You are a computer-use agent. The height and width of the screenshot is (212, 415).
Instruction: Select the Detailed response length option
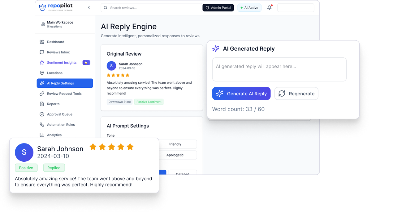tap(183, 173)
